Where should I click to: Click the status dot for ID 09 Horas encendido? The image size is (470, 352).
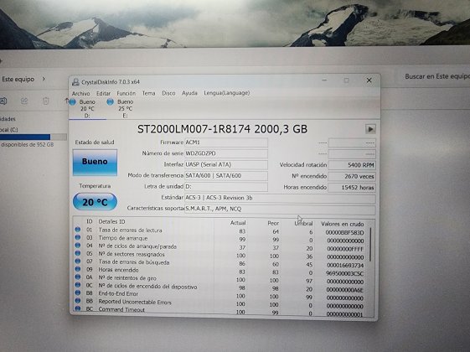78,269
